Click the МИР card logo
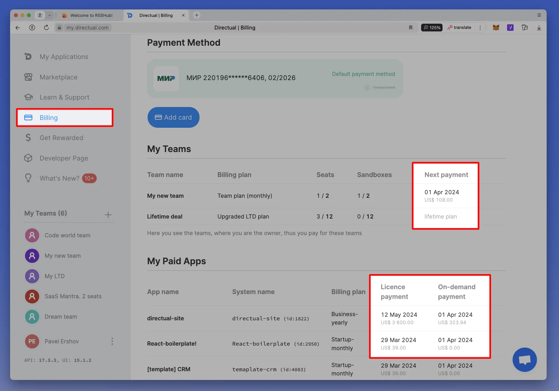This screenshot has width=559, height=391. point(166,78)
